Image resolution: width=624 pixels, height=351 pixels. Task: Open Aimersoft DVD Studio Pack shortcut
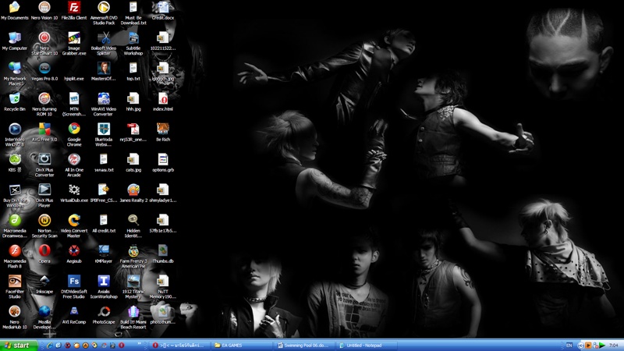[104, 13]
